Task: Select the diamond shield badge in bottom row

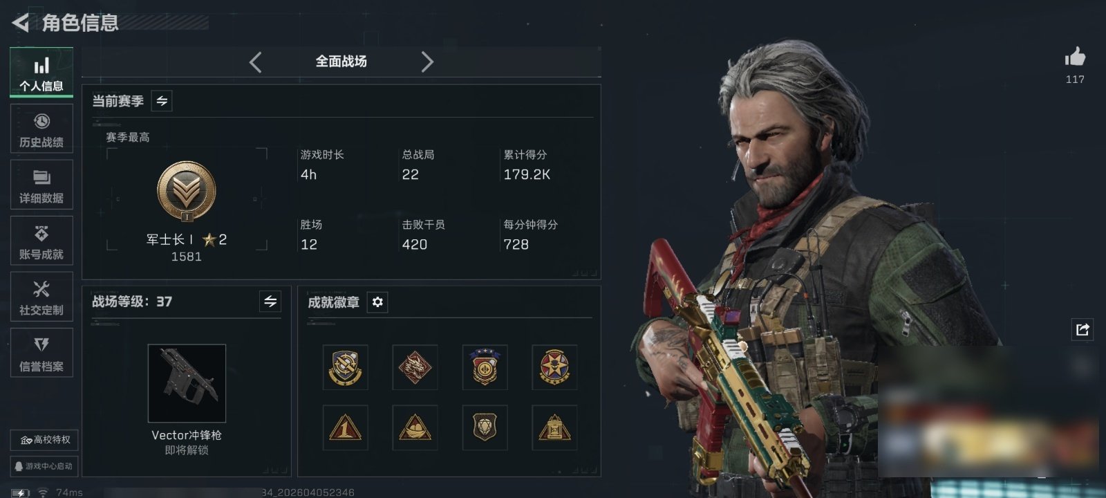Action: 485,427
